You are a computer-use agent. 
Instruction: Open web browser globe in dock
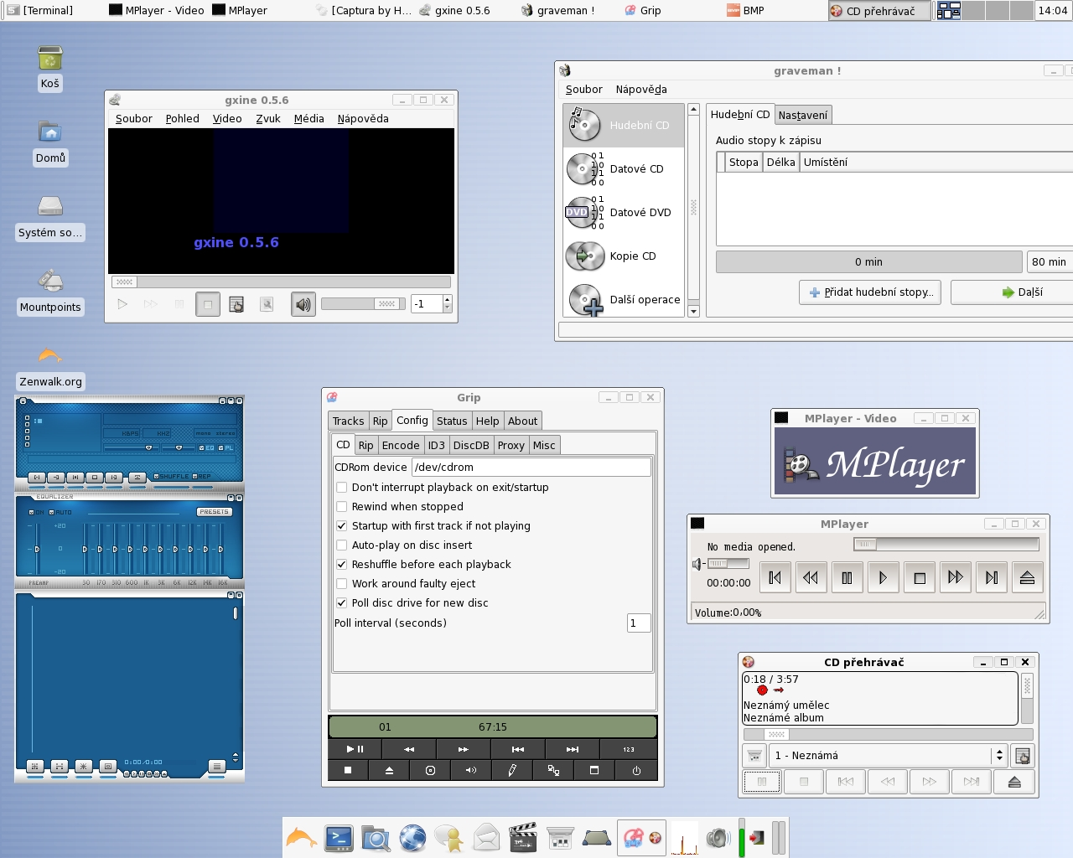412,838
